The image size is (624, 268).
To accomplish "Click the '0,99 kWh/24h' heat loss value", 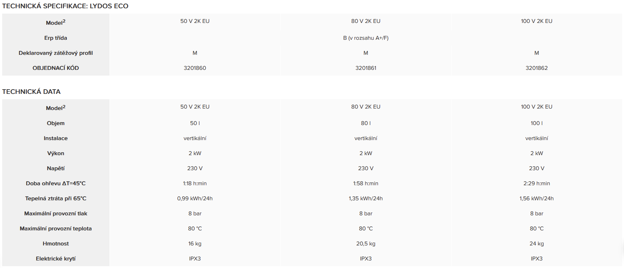I will click(195, 198).
